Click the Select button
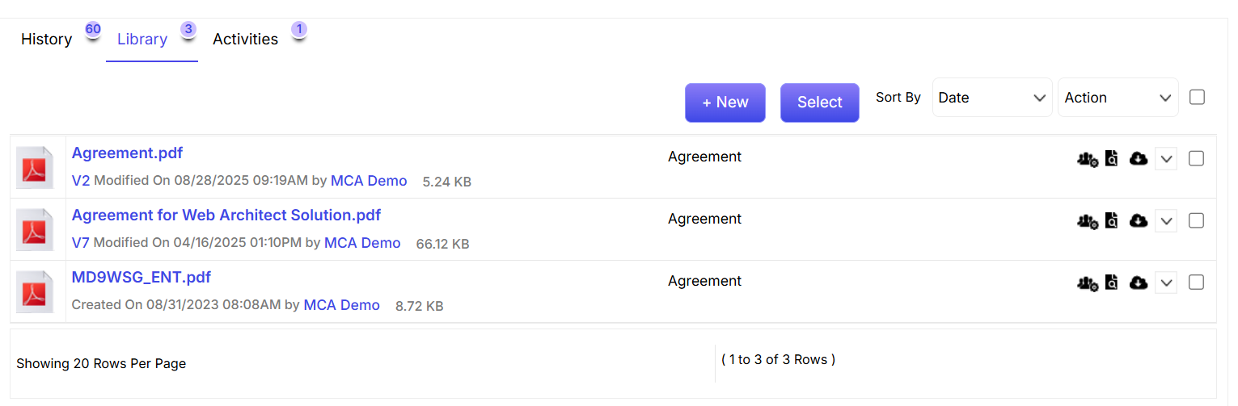Image resolution: width=1238 pixels, height=406 pixels. pos(820,103)
